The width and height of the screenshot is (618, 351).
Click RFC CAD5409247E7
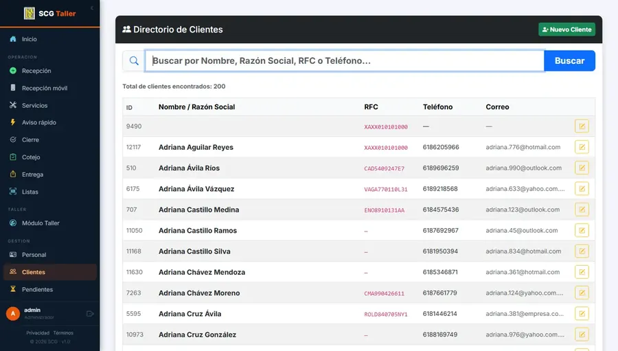pyautogui.click(x=385, y=168)
